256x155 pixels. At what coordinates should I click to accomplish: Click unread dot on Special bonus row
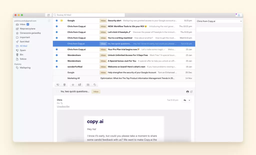(x=57, y=61)
